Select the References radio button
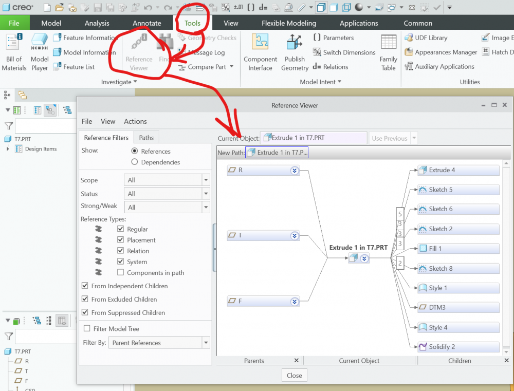514x391 pixels. pyautogui.click(x=134, y=151)
